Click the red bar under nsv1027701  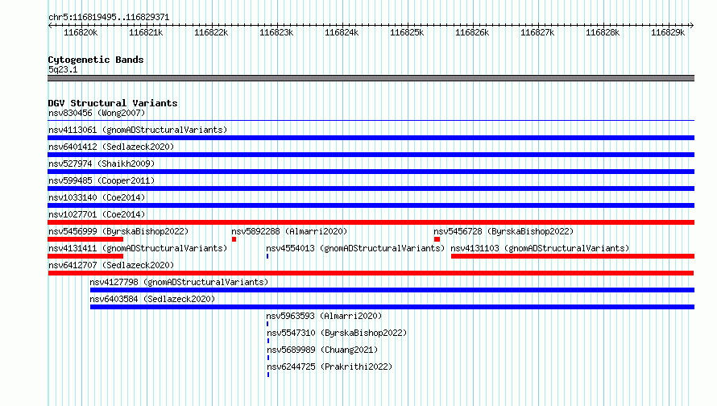click(x=371, y=222)
